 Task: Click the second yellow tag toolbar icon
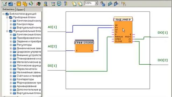pos(80,4)
